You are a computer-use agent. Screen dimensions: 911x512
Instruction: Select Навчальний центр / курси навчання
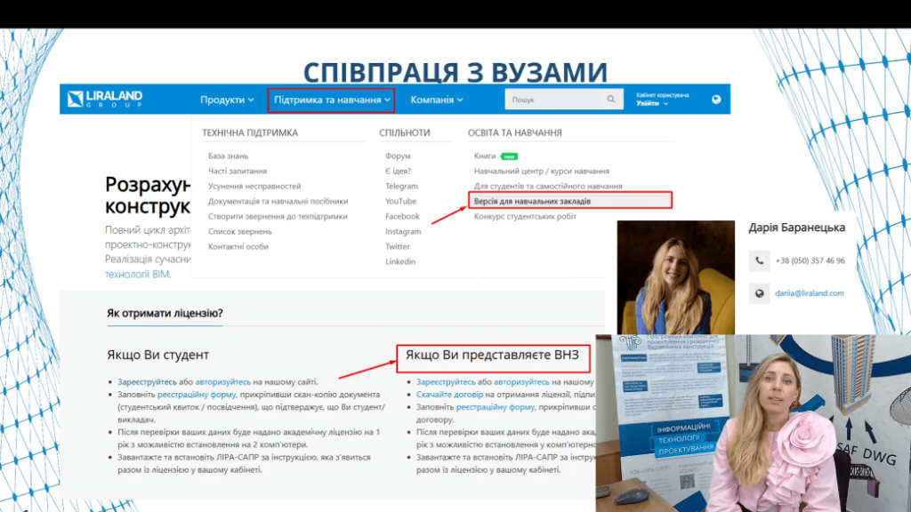[x=542, y=172]
